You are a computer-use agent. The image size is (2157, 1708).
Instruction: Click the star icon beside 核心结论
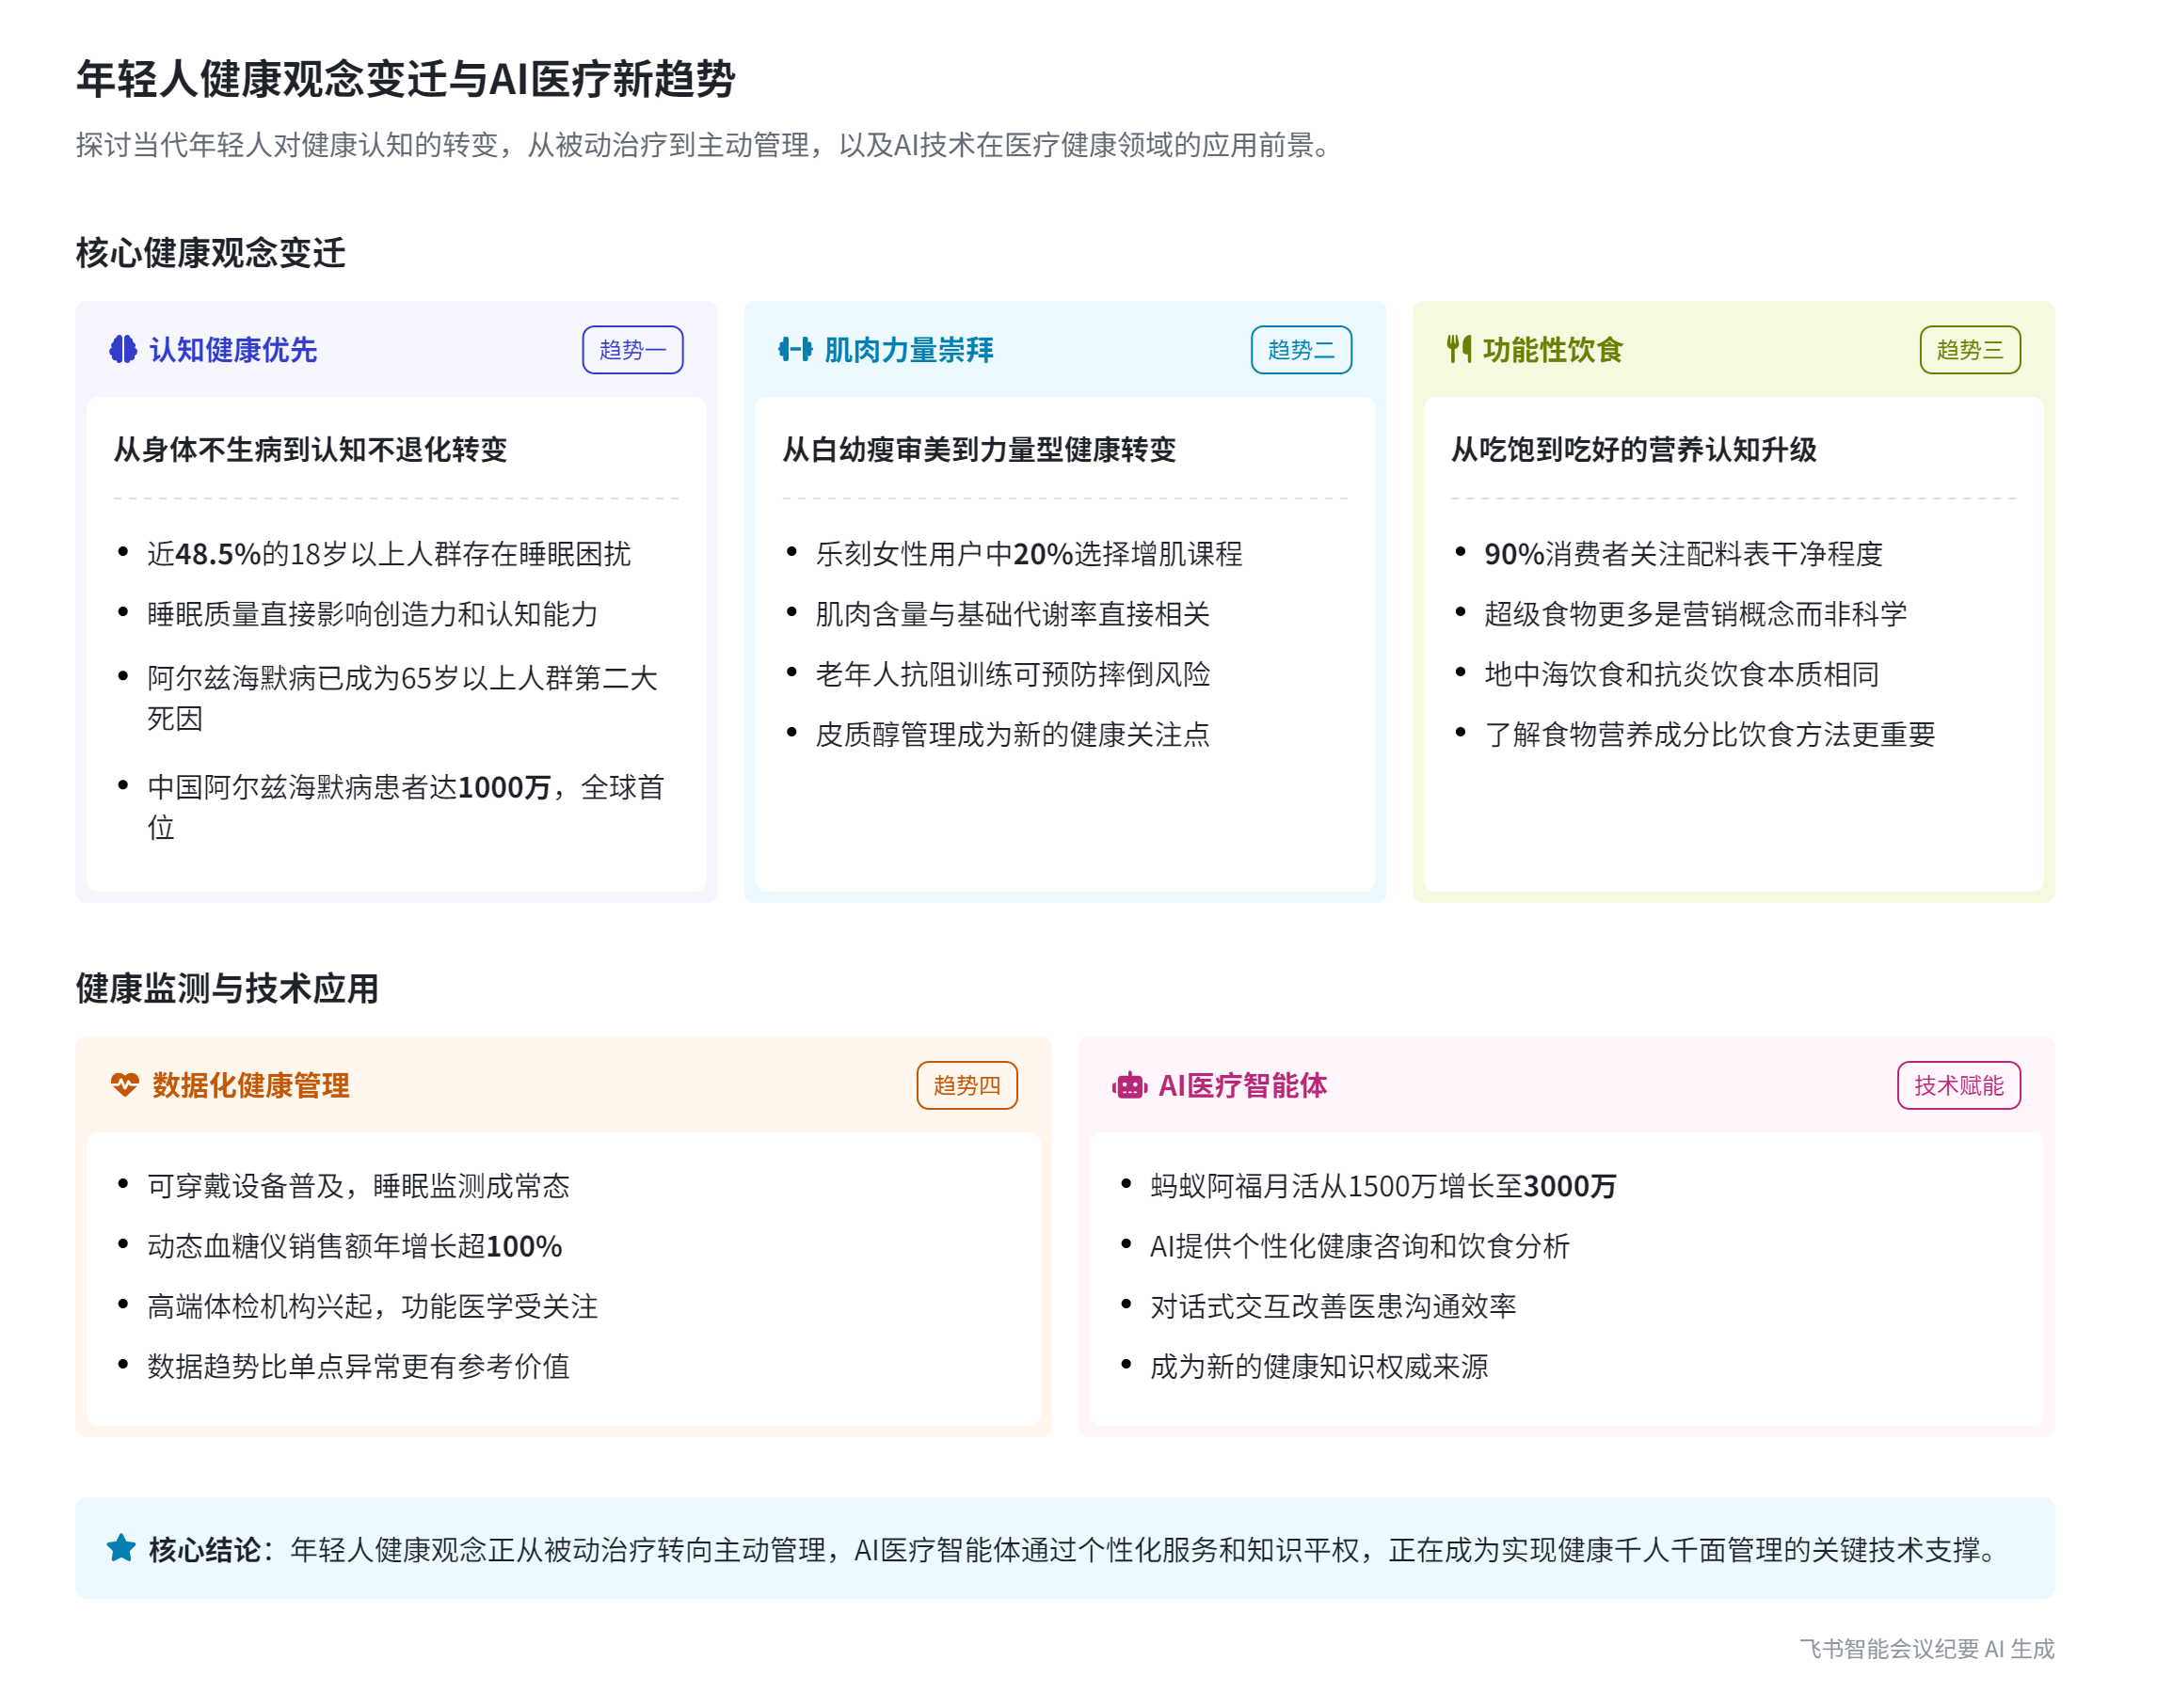tap(121, 1549)
